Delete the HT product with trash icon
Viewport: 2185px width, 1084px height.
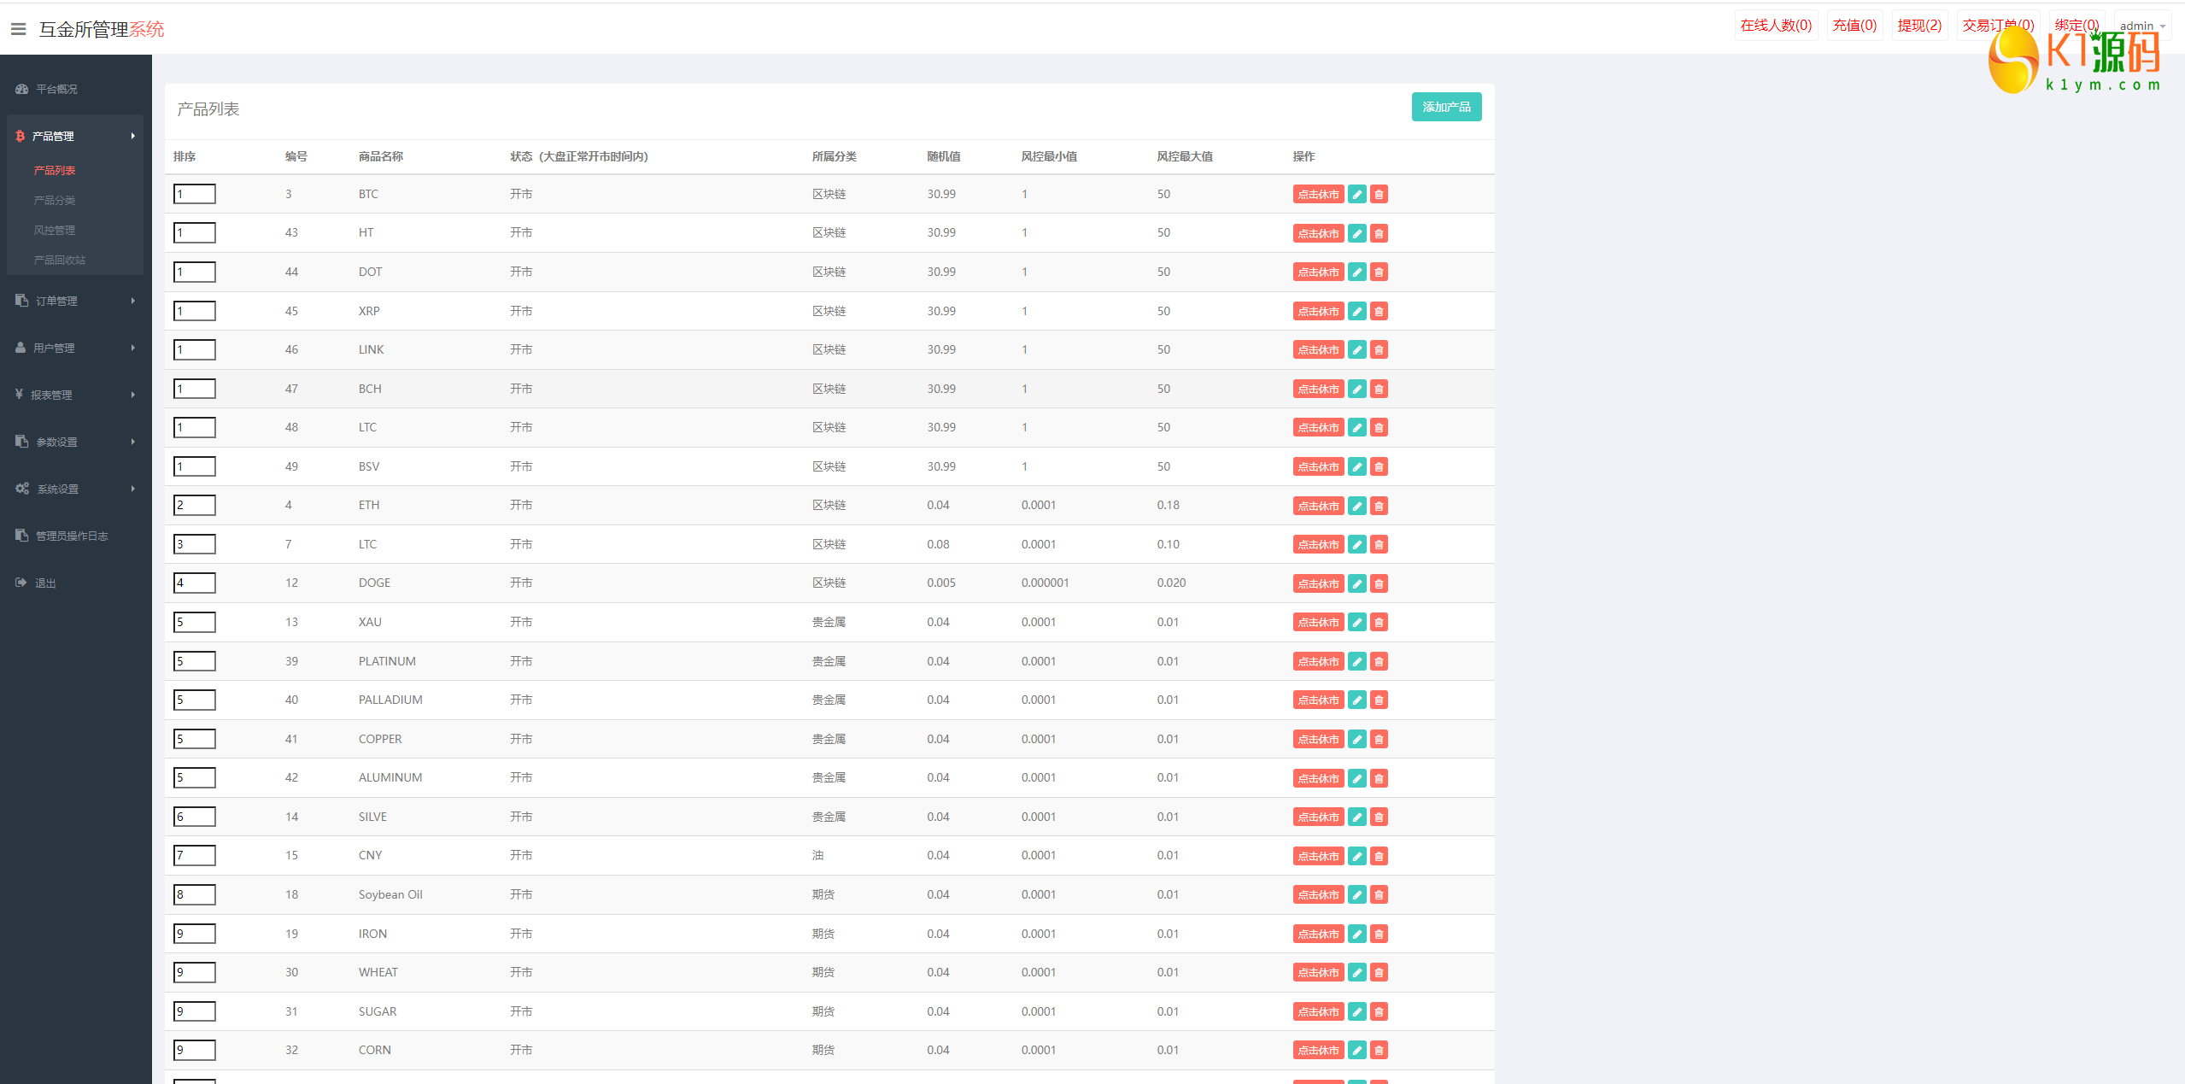(x=1379, y=233)
